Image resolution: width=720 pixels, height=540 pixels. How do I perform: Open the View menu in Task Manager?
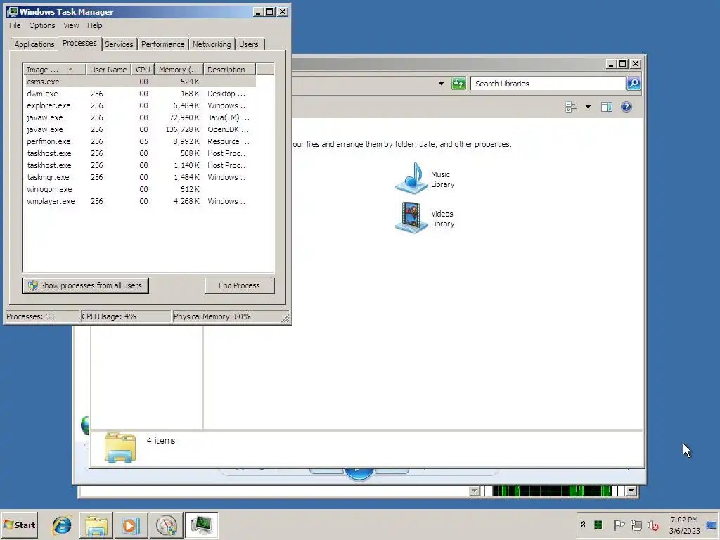71,25
